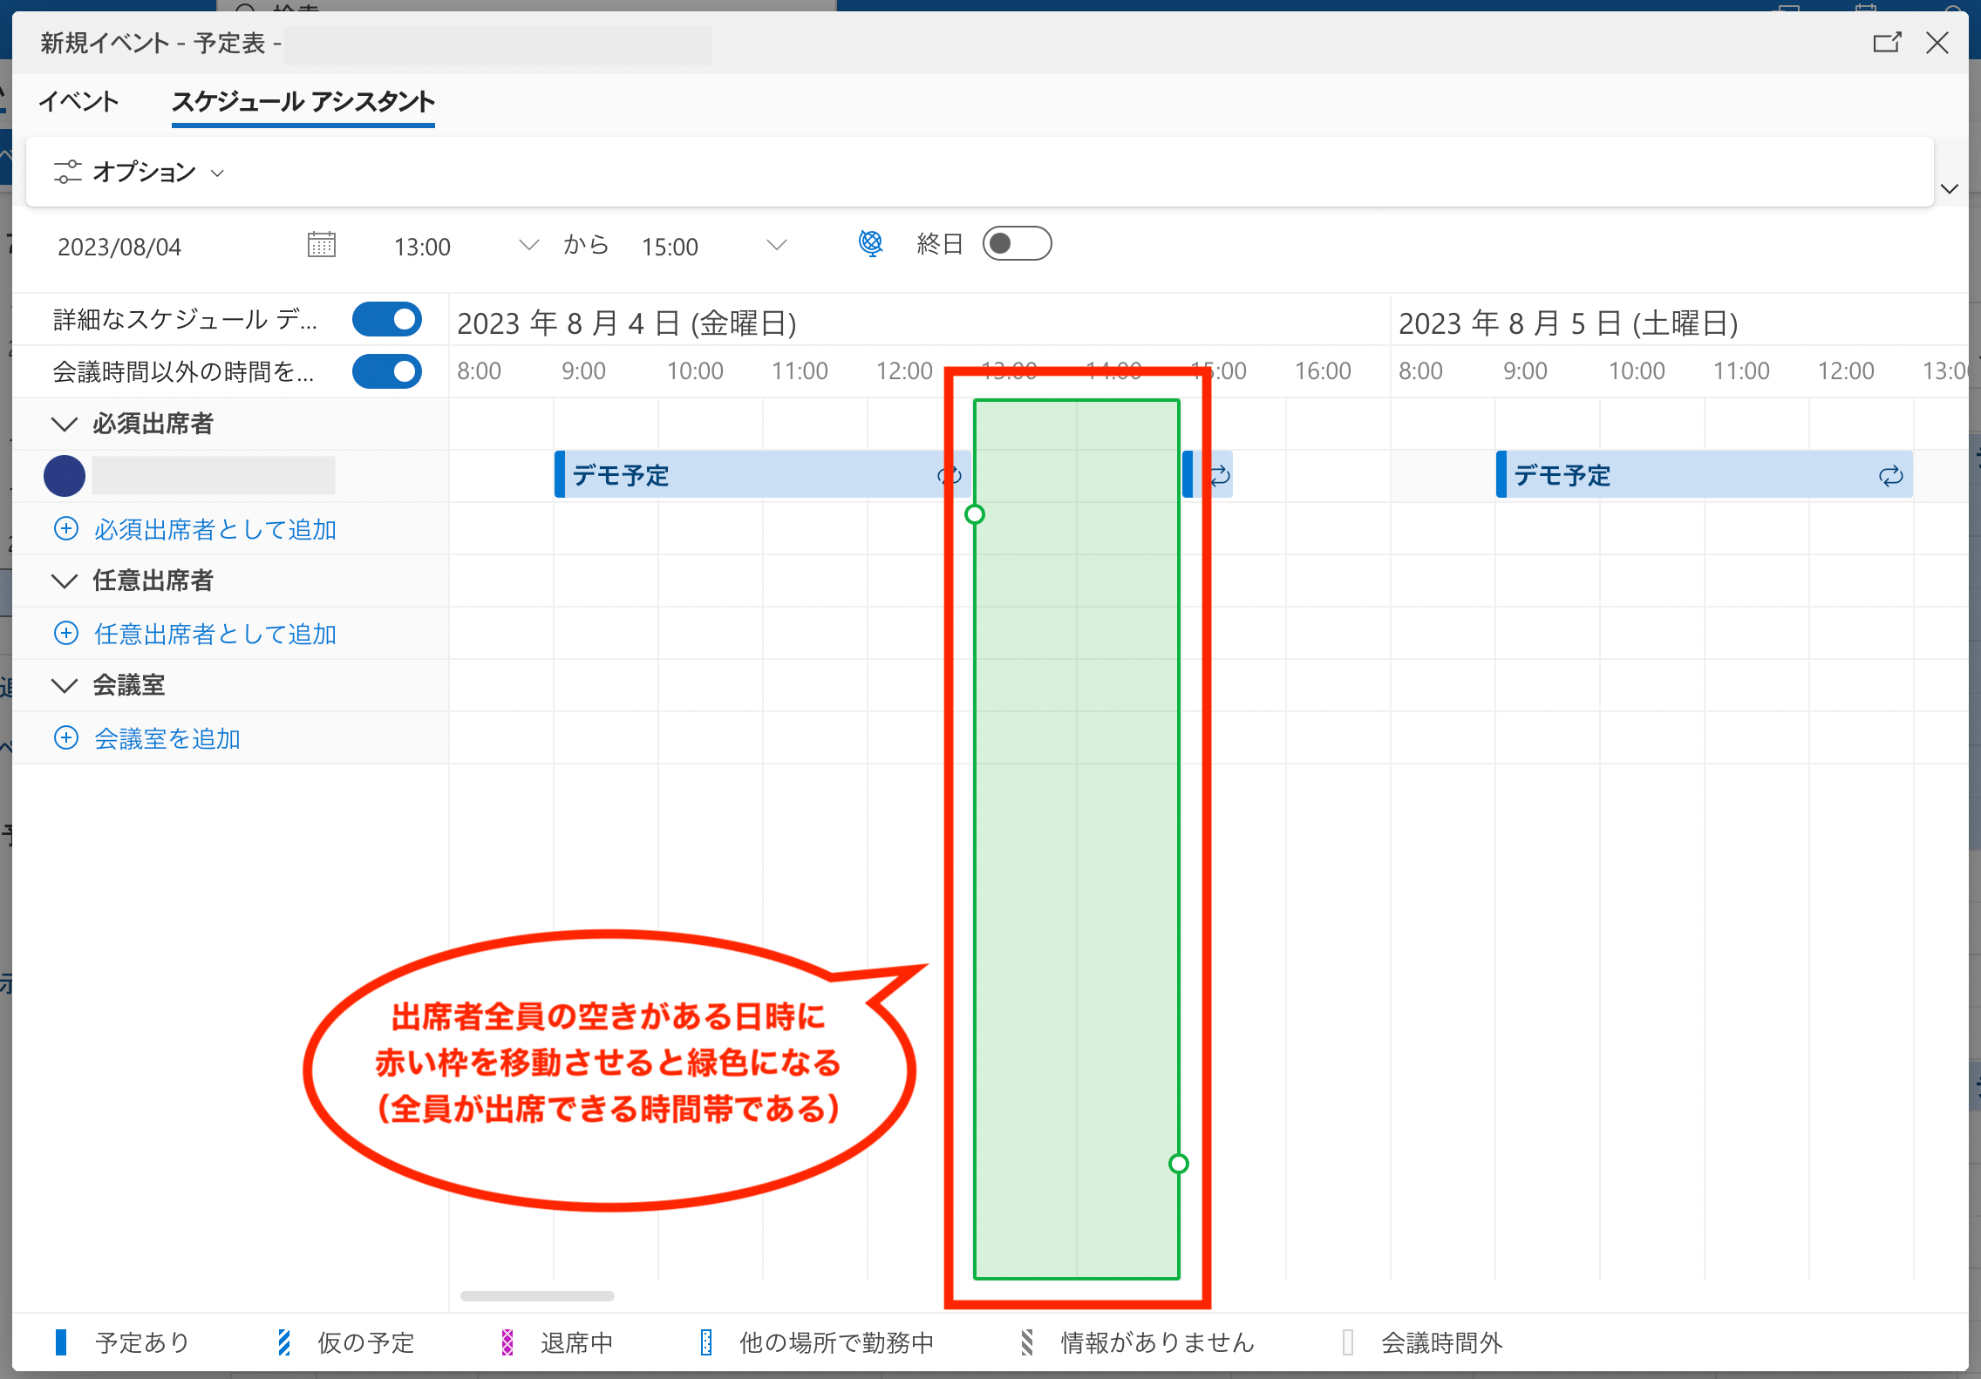Click the time zone globe icon
The image size is (1981, 1379).
tap(870, 243)
